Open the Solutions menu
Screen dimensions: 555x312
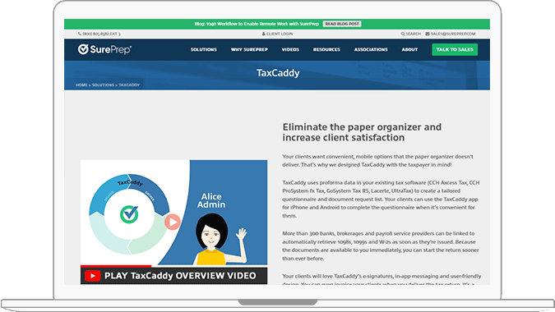204,49
